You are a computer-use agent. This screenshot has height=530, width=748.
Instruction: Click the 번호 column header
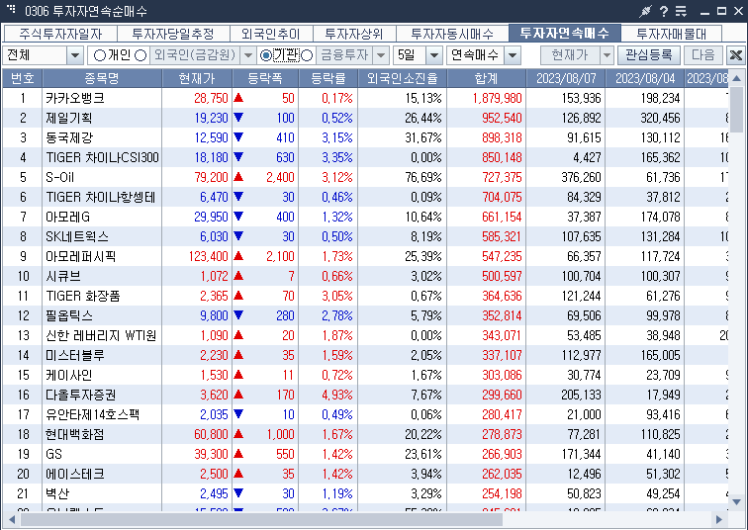tap(23, 78)
